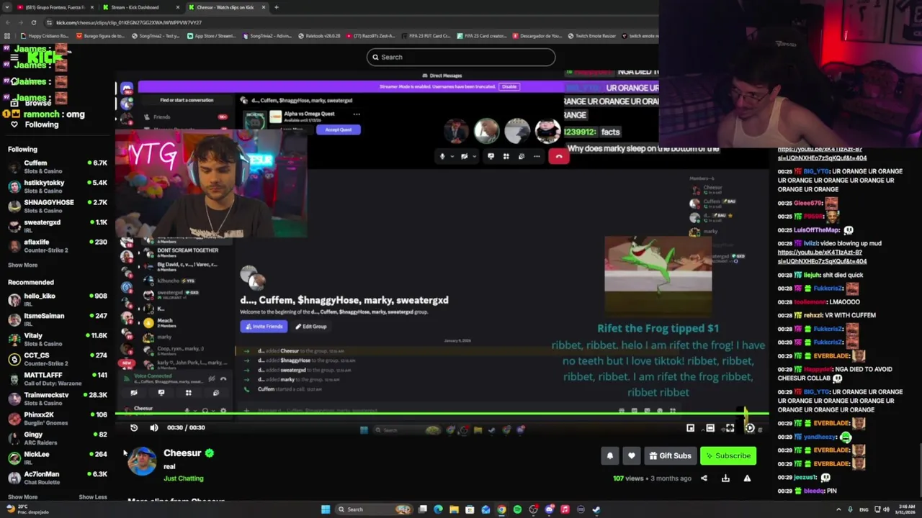Open the Twitch Emote Resizer bookmark

(591, 36)
